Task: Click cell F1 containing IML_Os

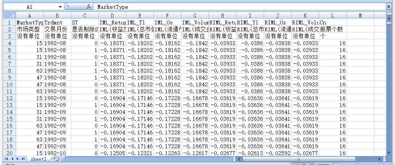Action: [x=168, y=23]
